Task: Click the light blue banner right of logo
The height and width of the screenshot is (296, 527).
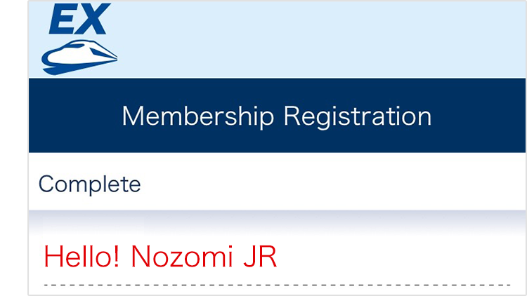Action: point(316,39)
